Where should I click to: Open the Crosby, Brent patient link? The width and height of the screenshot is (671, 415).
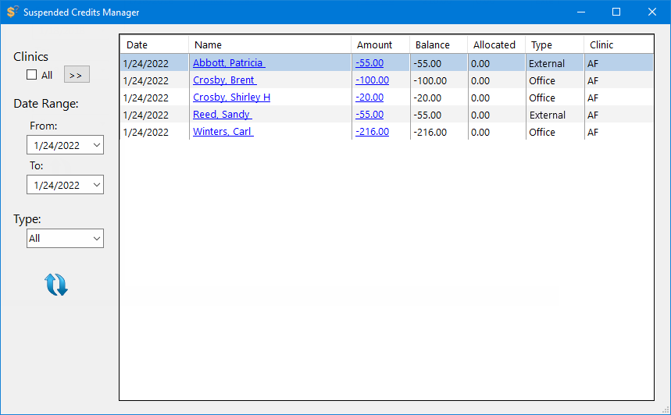224,80
